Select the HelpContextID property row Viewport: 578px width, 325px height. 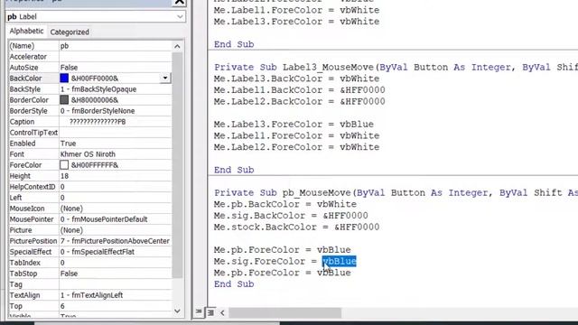tap(90, 187)
